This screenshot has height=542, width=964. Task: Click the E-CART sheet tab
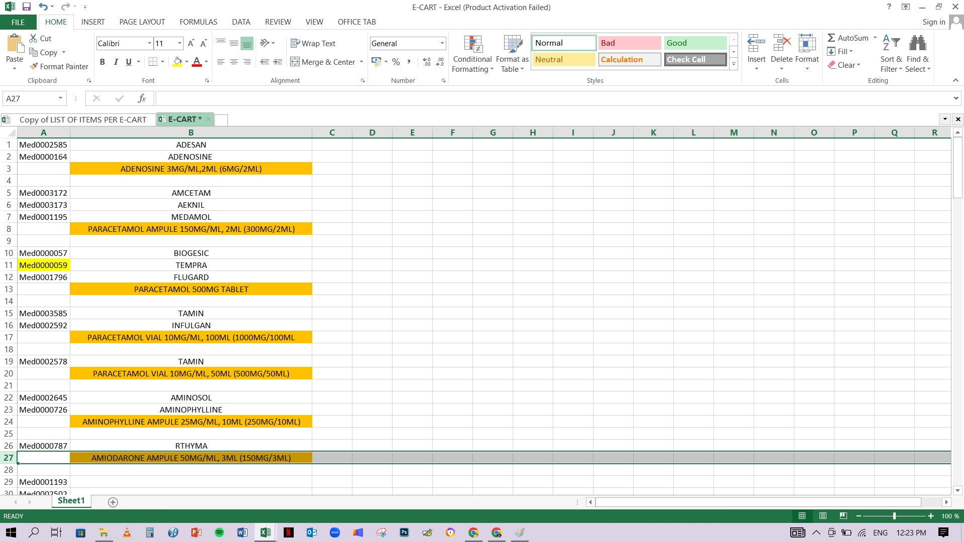pos(183,119)
